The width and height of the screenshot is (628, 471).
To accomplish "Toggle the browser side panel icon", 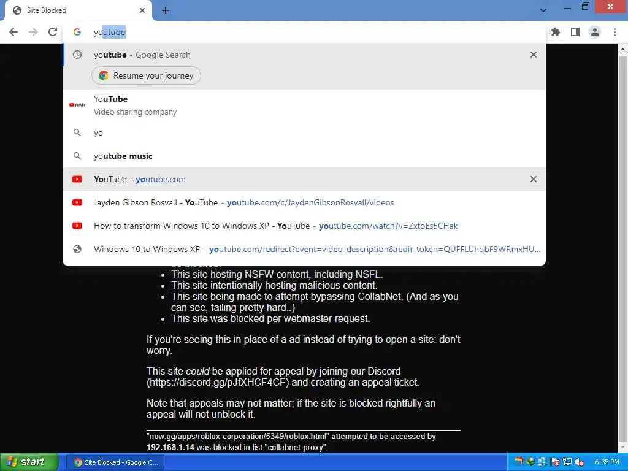I will (x=575, y=32).
